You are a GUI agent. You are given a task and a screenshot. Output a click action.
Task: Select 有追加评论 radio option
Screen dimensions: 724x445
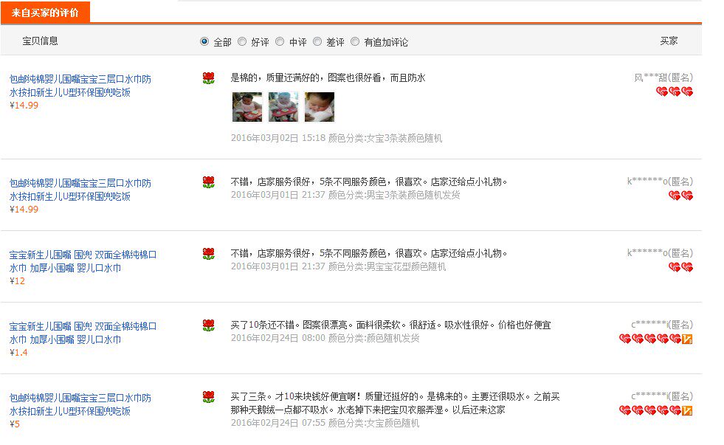click(355, 41)
